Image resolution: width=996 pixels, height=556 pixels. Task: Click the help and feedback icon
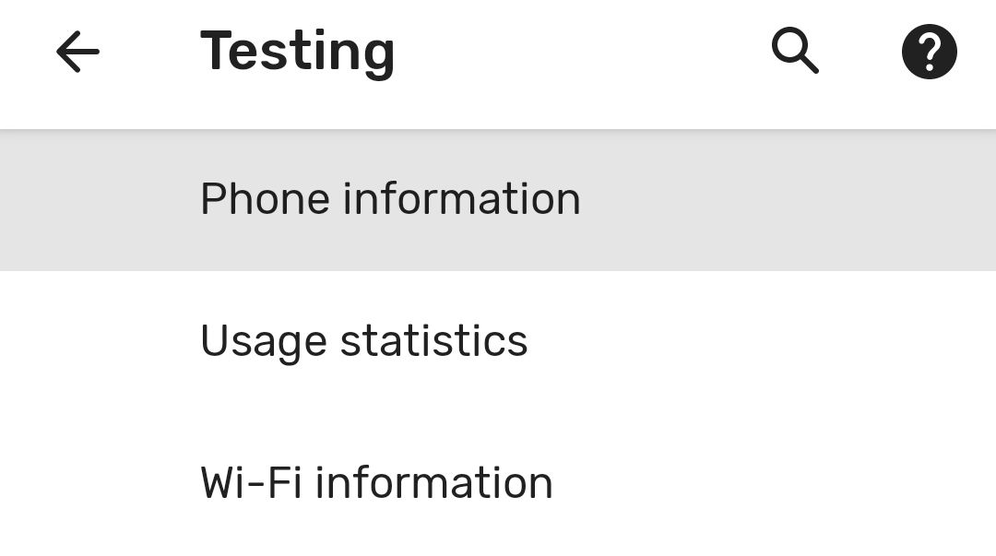929,52
